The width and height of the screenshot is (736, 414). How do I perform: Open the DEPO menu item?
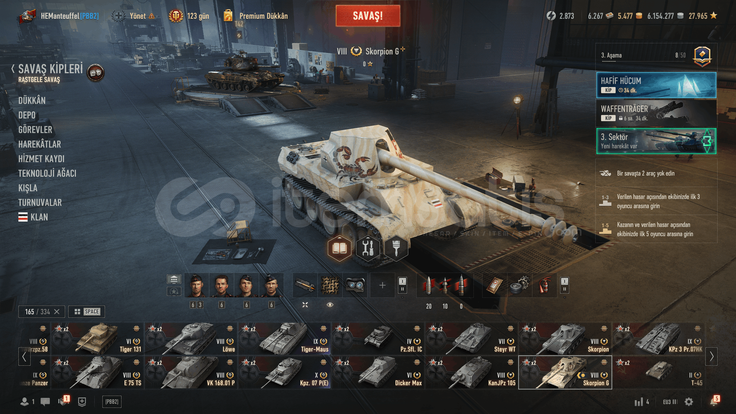(x=27, y=115)
